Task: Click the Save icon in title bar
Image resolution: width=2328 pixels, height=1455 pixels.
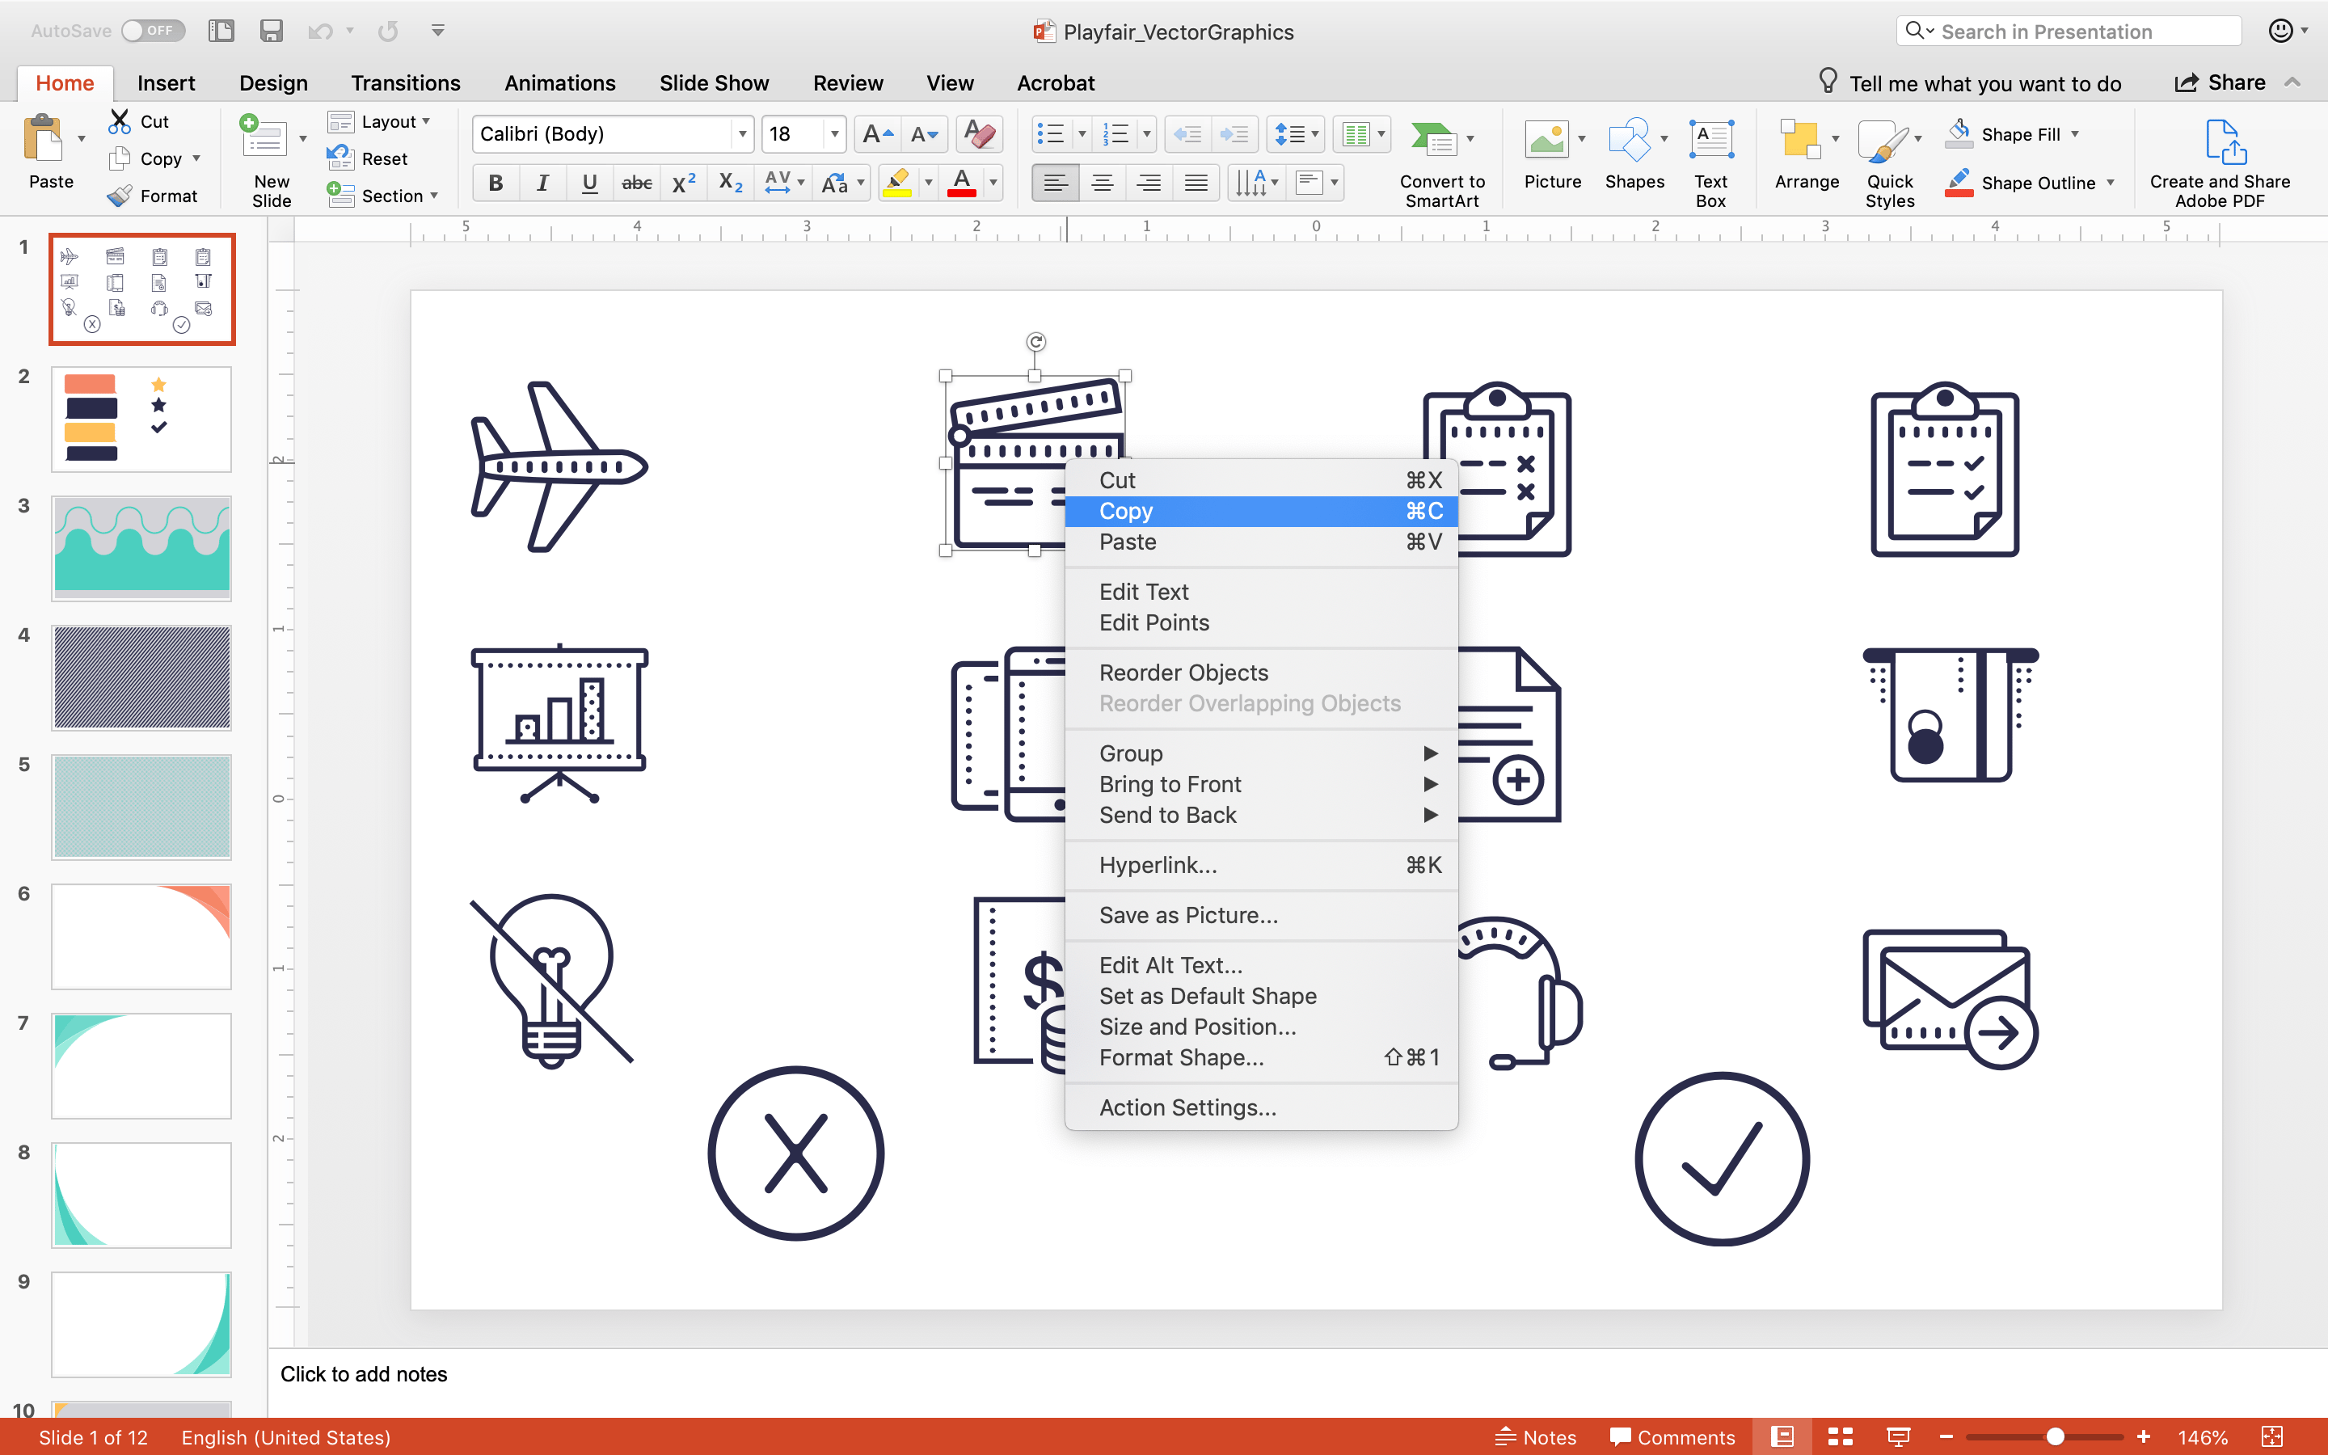Action: (x=272, y=31)
